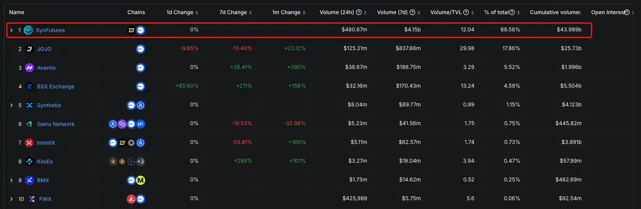Click the BMX chain icon with yellow M
This screenshot has height=209, width=641.
click(141, 180)
